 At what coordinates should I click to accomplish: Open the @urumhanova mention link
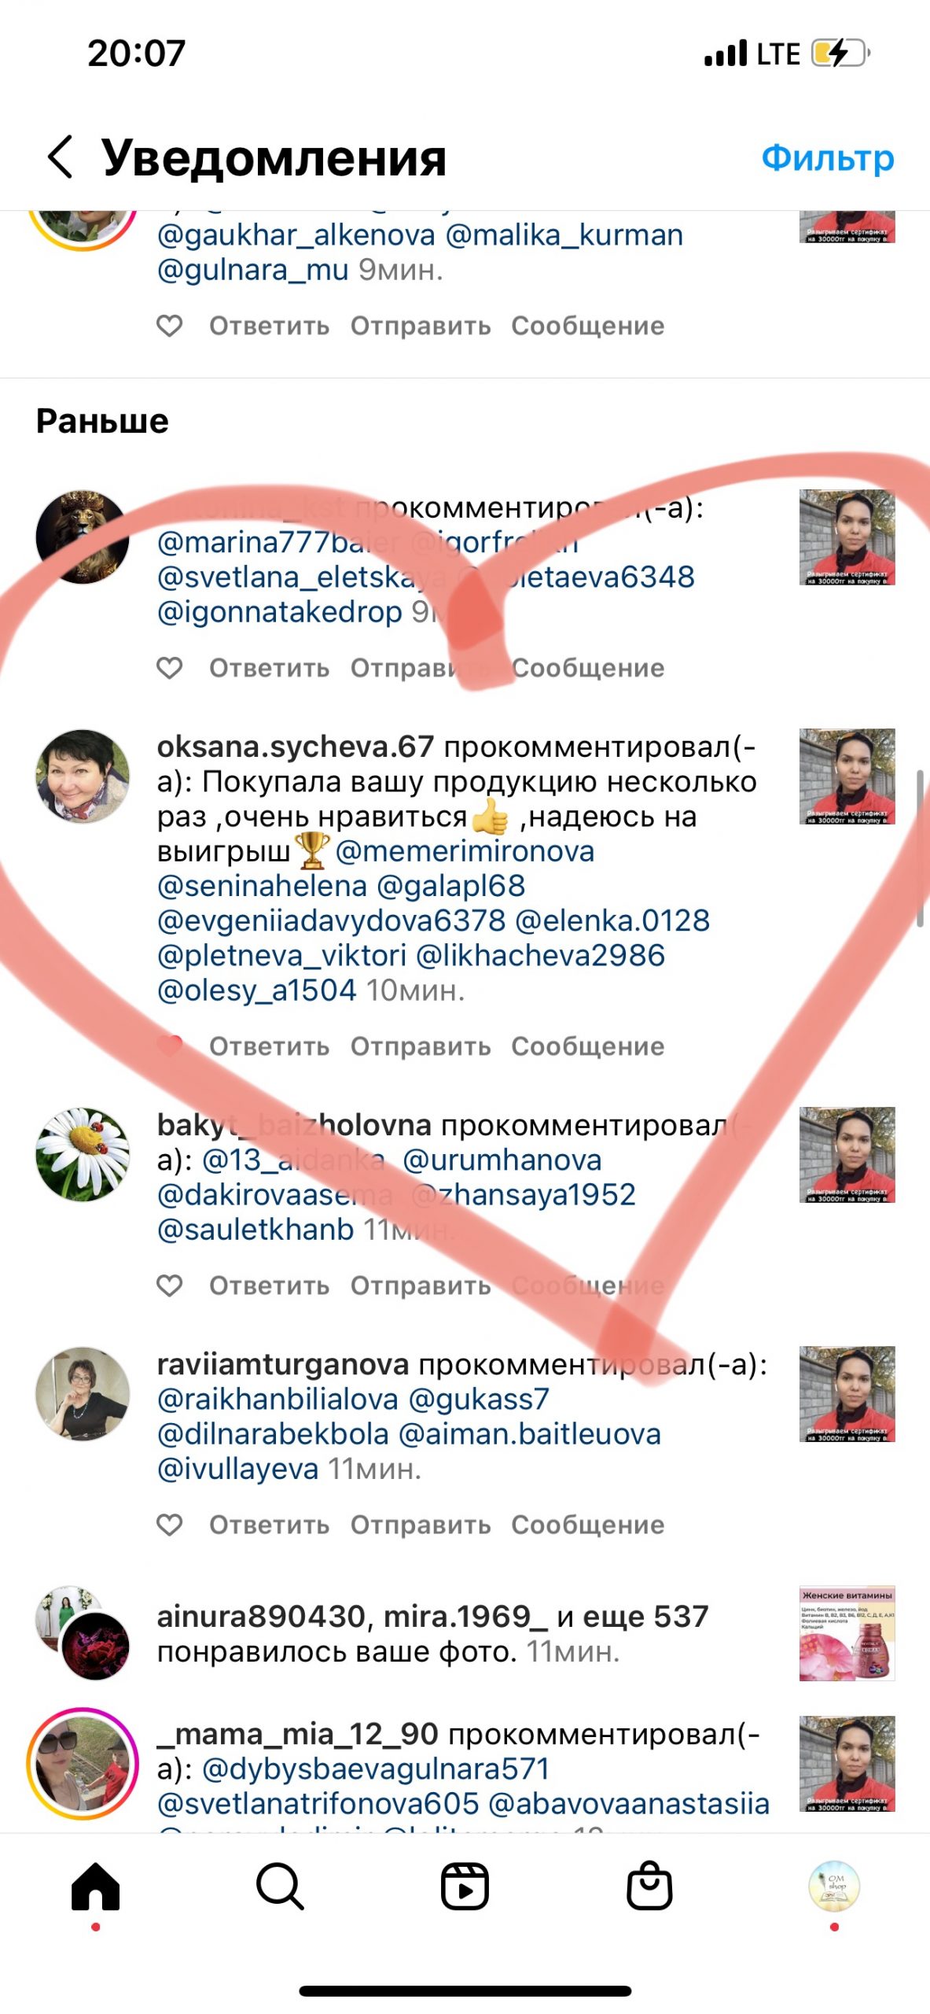pos(502,1160)
